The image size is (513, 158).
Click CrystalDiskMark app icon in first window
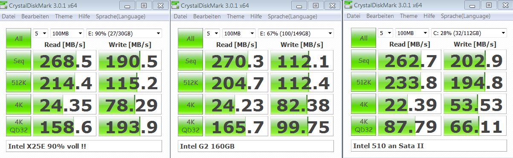[x=4, y=5]
